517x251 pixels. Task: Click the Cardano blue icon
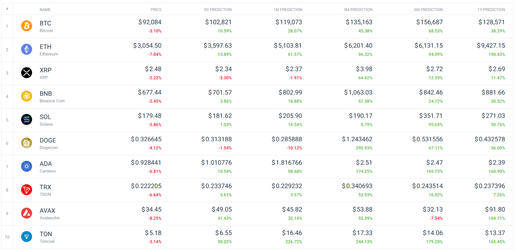tap(26, 167)
